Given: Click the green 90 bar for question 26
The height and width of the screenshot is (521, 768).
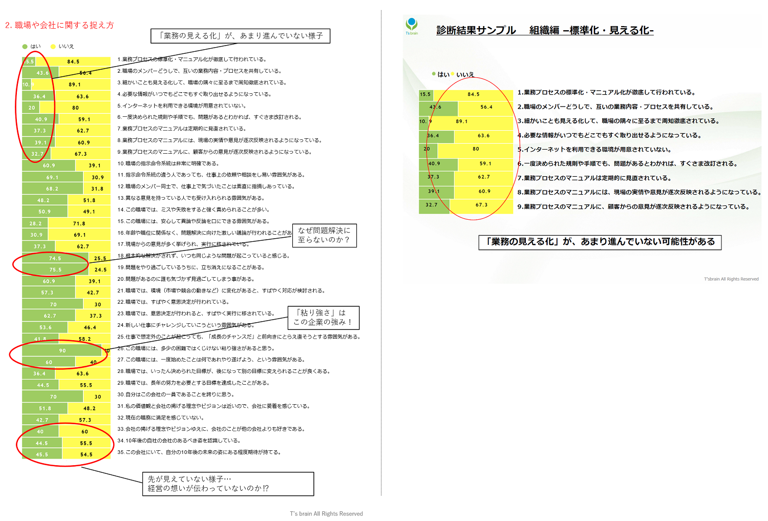Looking at the screenshot, I should coord(62,350).
